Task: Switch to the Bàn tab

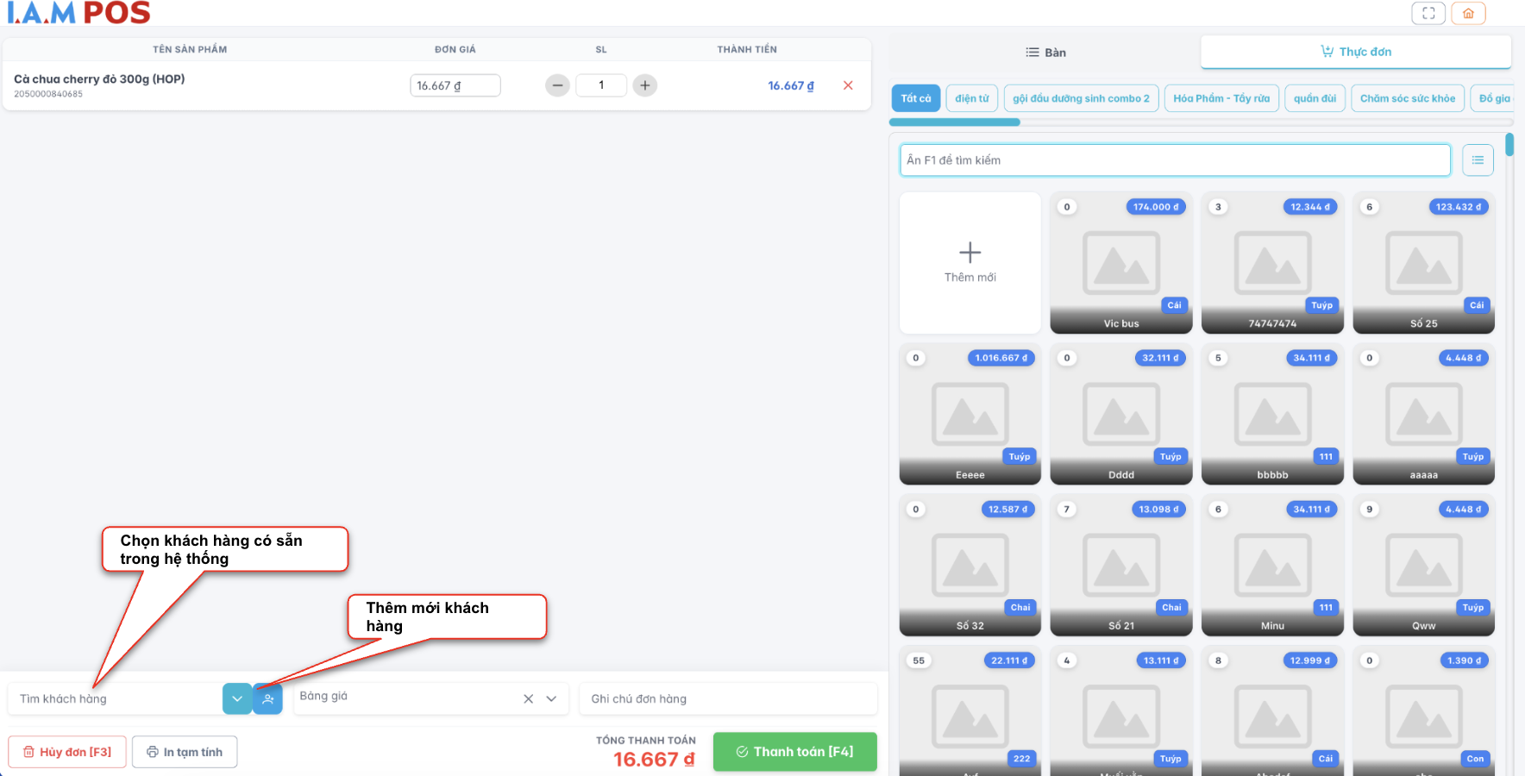Action: (1045, 53)
